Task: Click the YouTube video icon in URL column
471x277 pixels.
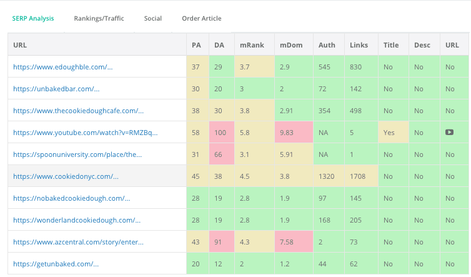Action: [x=449, y=133]
